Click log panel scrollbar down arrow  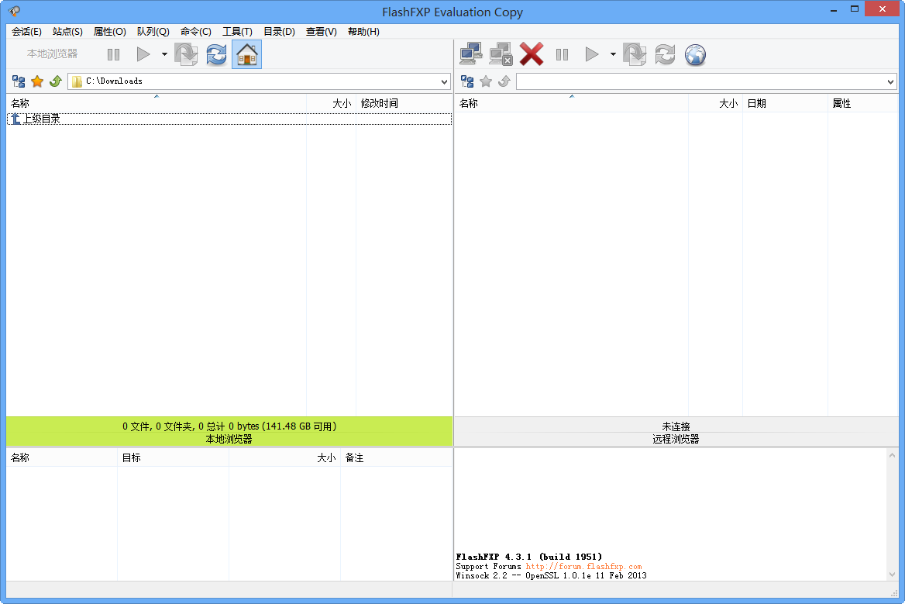pyautogui.click(x=892, y=575)
